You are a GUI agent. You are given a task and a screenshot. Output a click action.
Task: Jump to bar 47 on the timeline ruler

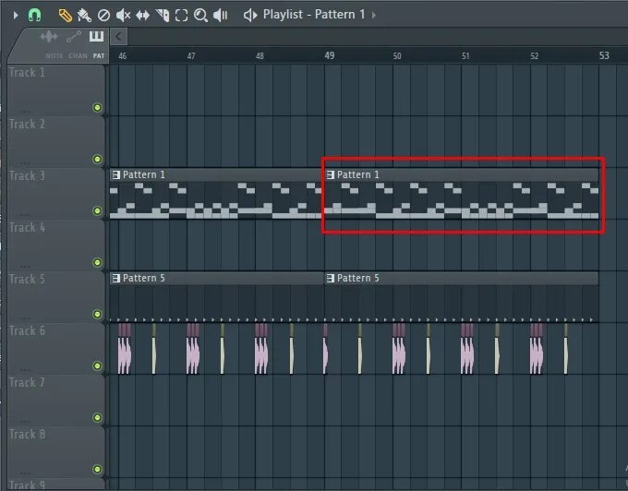(191, 56)
